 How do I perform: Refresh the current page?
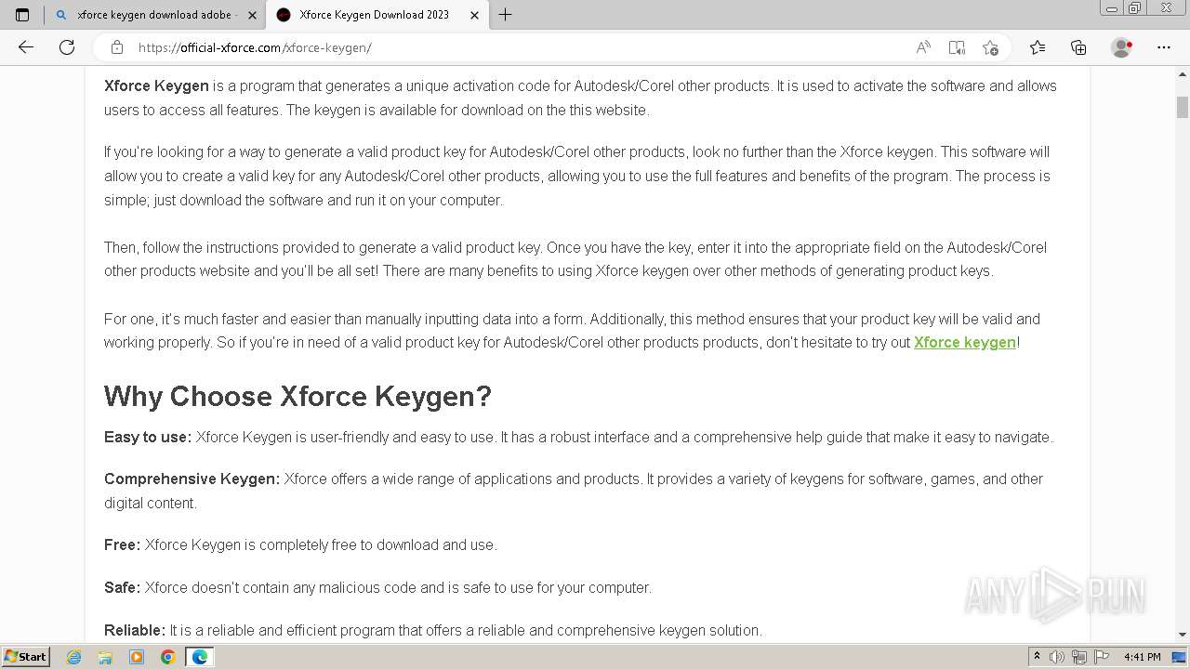67,47
